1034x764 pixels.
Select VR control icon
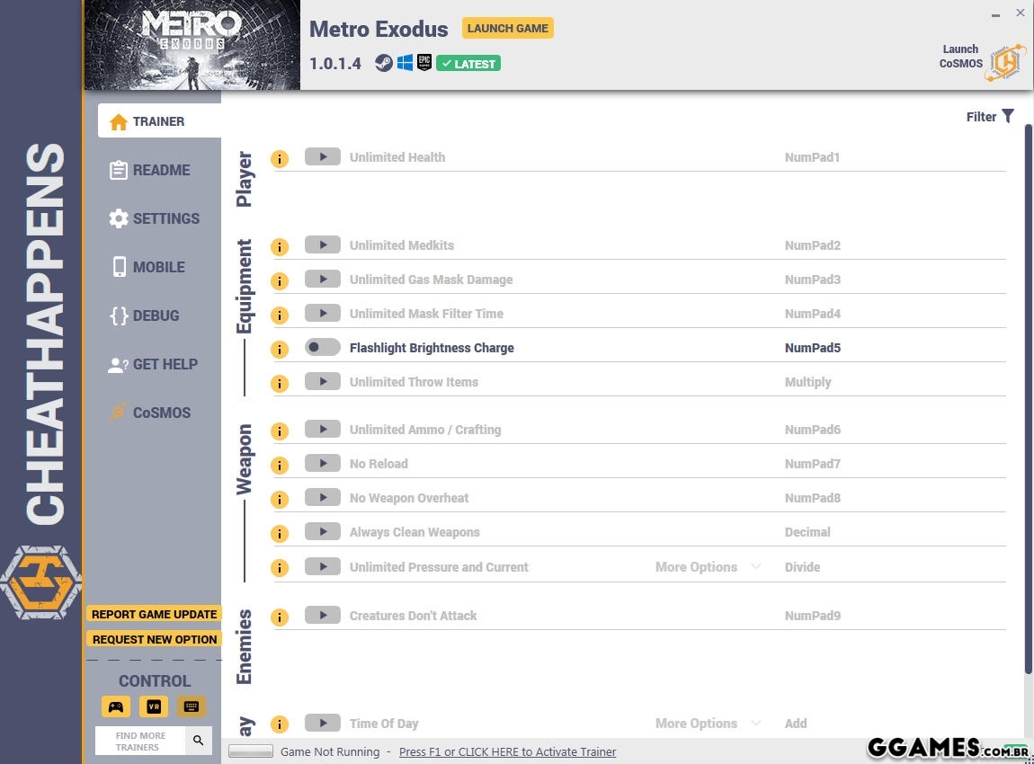154,706
